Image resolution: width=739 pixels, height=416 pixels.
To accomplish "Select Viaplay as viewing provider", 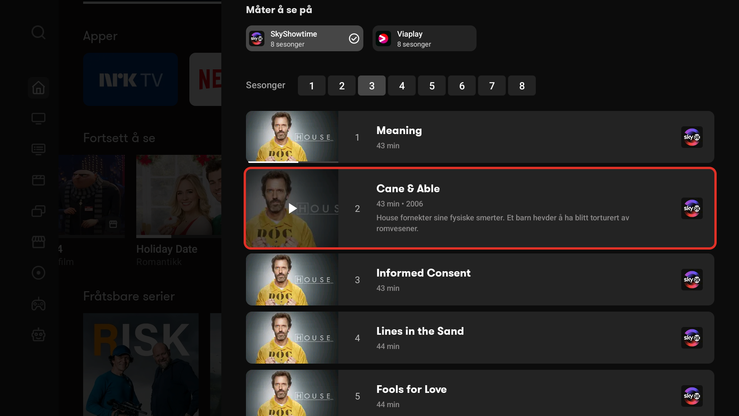I will pos(424,39).
